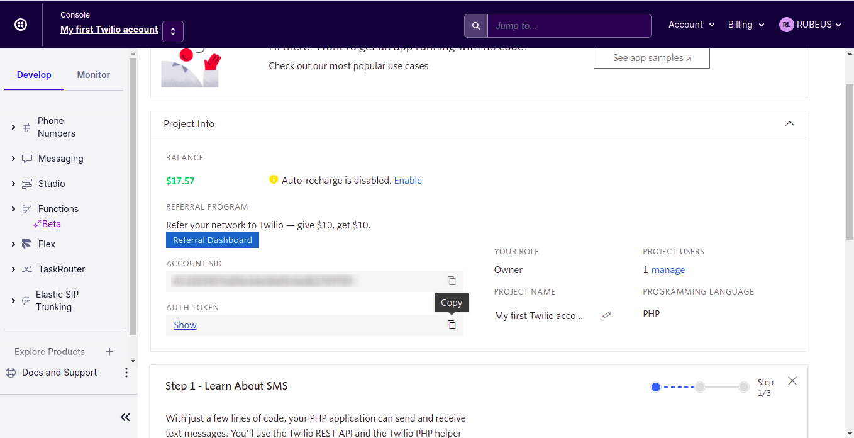Edit the project name pencil icon
This screenshot has width=854, height=438.
[x=606, y=315]
